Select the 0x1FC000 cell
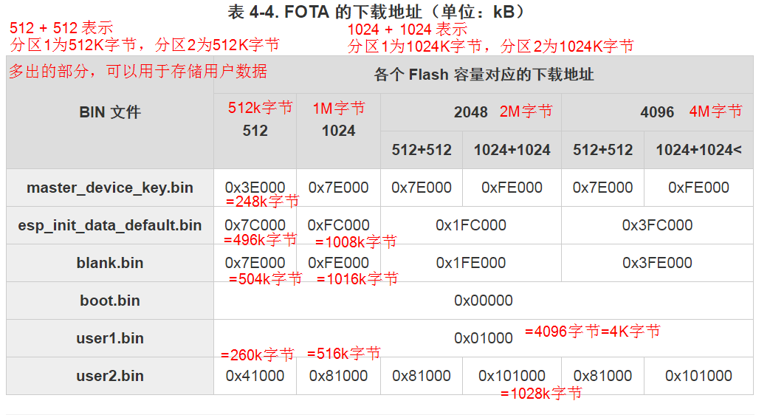770x415 pixels. coord(471,225)
